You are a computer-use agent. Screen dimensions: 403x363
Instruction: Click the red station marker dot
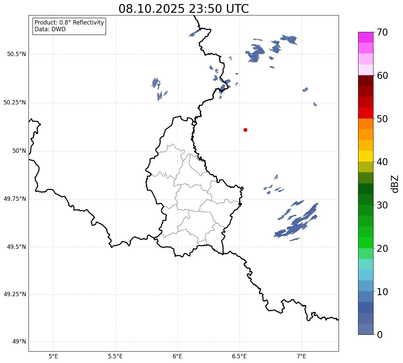click(x=245, y=130)
